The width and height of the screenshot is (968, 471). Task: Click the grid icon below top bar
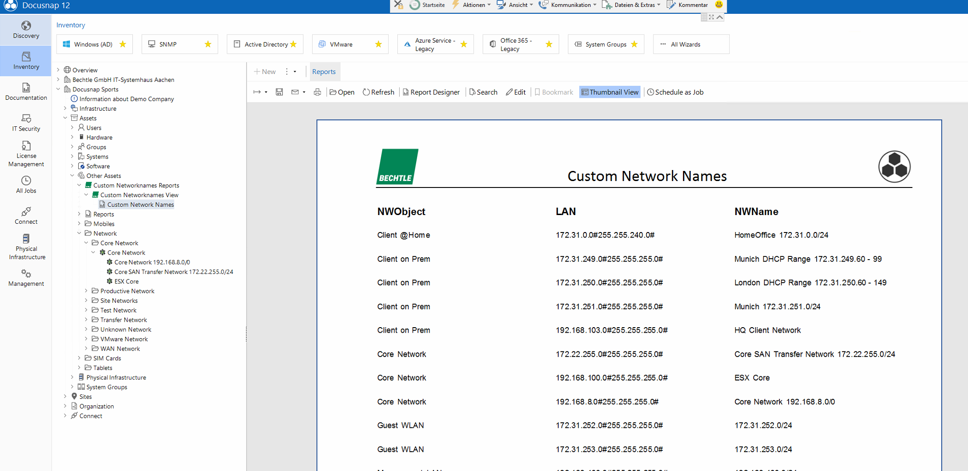point(704,17)
